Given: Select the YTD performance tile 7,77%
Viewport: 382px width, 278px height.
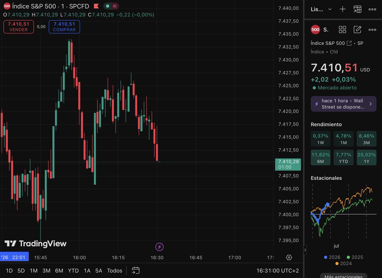Looking at the screenshot, I should (343, 158).
